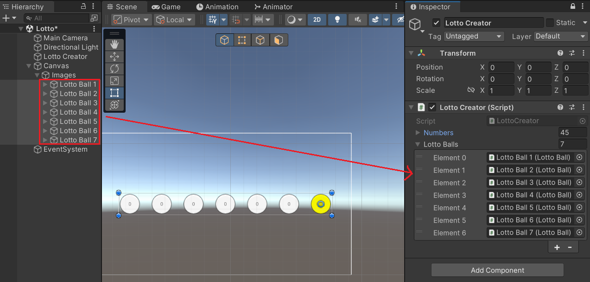The image size is (590, 282).
Task: Open Transform help icon
Action: pyautogui.click(x=560, y=53)
